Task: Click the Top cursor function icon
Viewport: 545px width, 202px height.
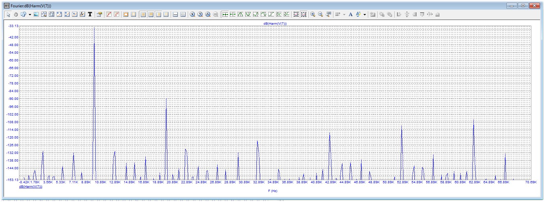Action: coord(279,14)
